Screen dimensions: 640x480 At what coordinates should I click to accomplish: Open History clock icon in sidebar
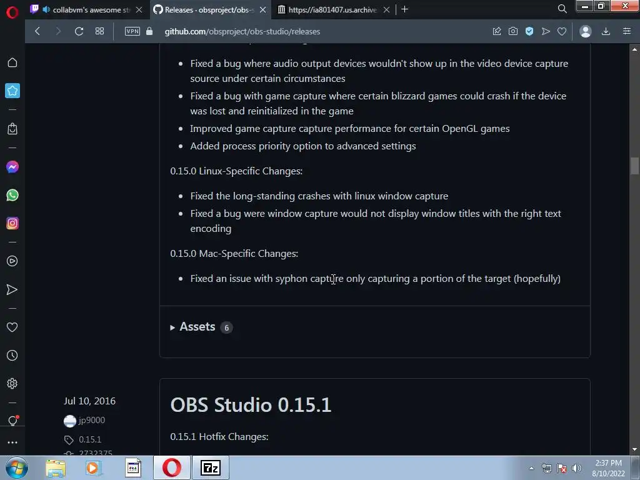[x=12, y=355]
